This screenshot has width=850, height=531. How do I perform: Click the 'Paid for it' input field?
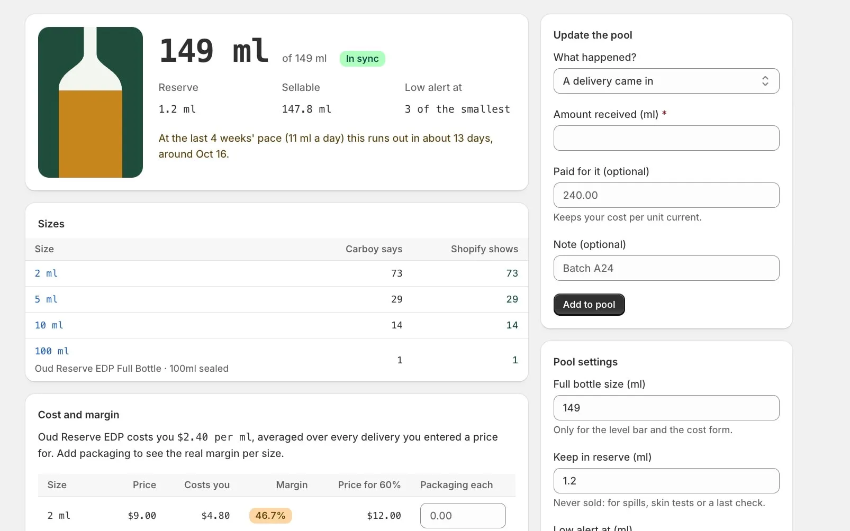[666, 195]
